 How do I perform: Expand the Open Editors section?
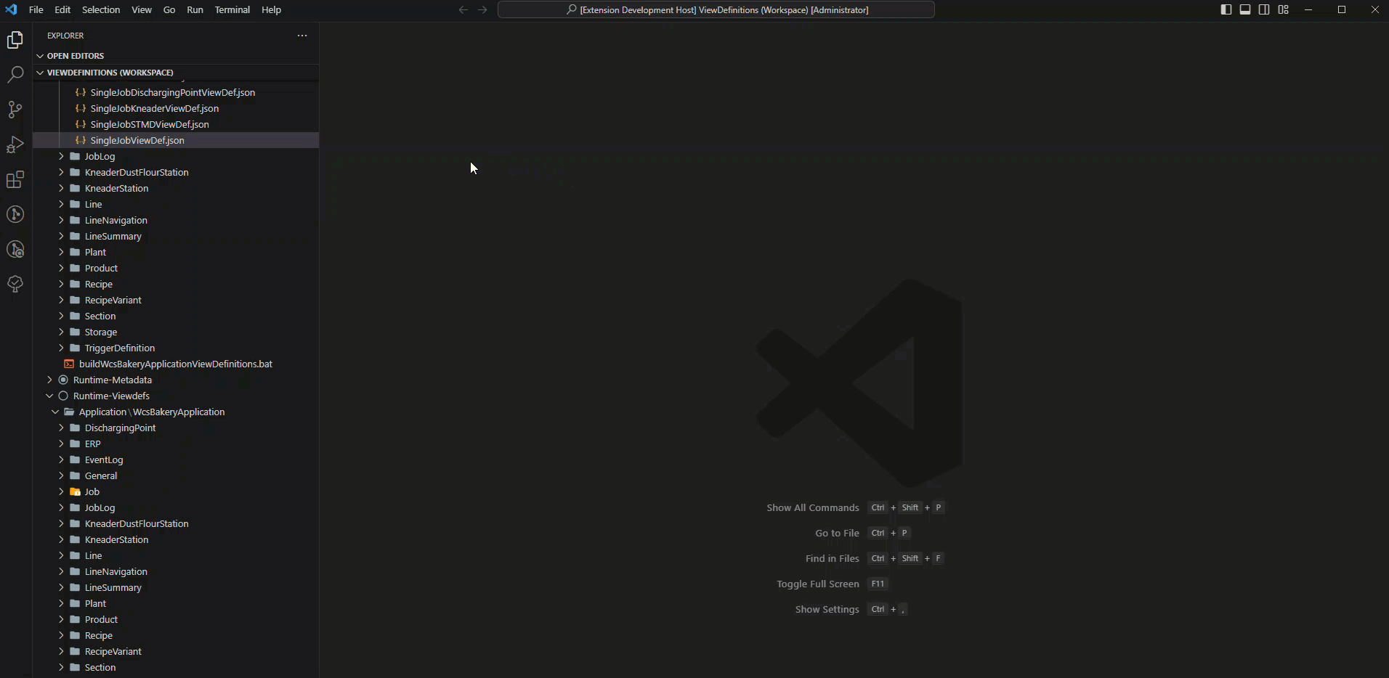(x=75, y=56)
